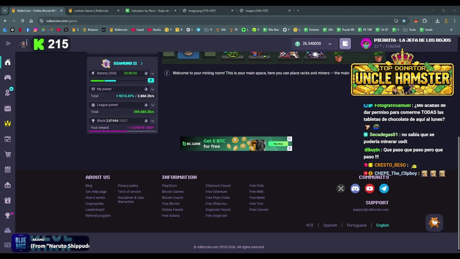Viewport: 460px width, 259px height.
Task: Expand the League power section
Action: tap(152, 105)
